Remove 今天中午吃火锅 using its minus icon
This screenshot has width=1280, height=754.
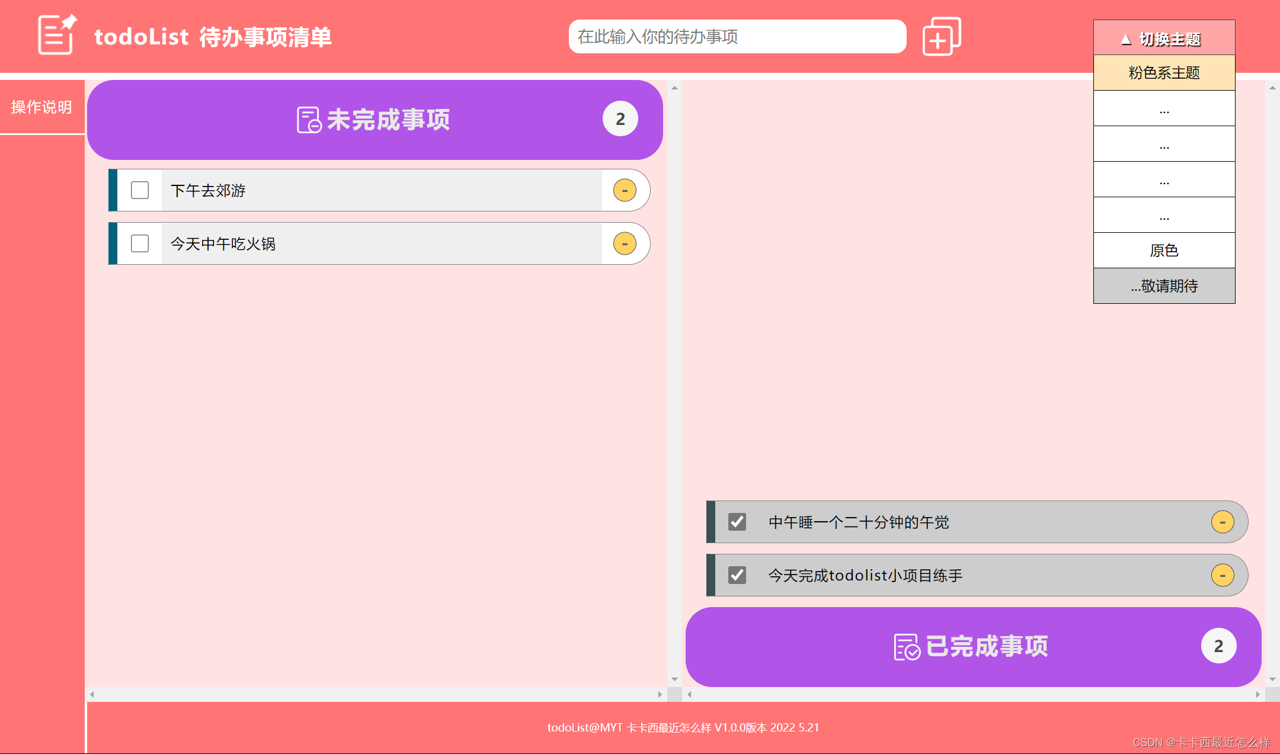click(x=625, y=243)
